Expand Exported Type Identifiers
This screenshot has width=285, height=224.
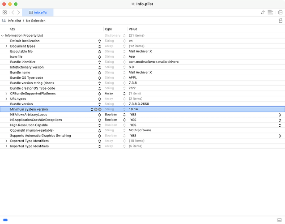point(6,141)
